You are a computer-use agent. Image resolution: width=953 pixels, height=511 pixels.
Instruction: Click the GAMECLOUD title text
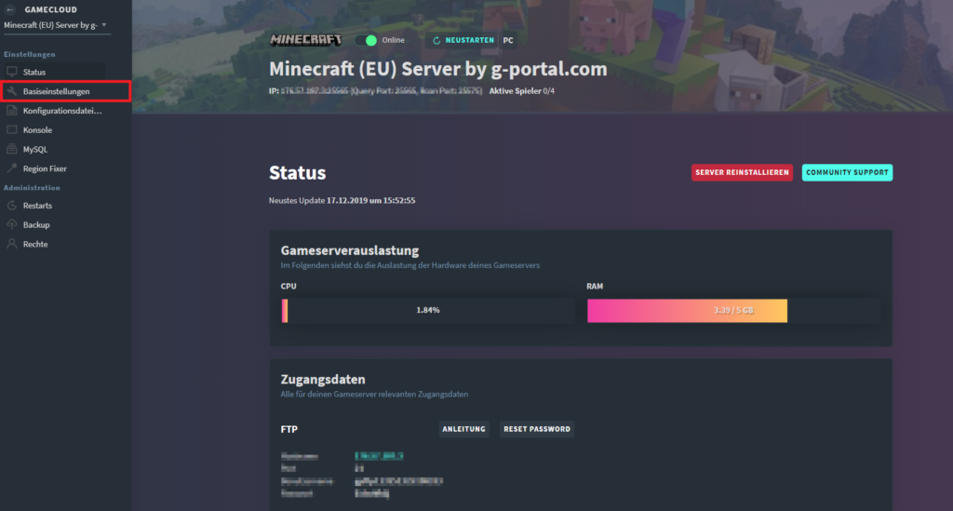pyautogui.click(x=51, y=9)
